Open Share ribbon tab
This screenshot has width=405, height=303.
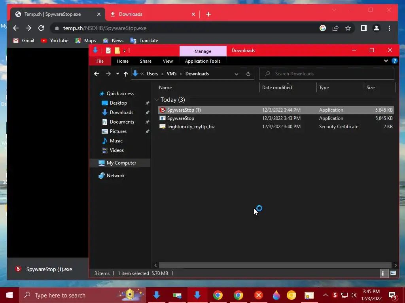tap(146, 61)
